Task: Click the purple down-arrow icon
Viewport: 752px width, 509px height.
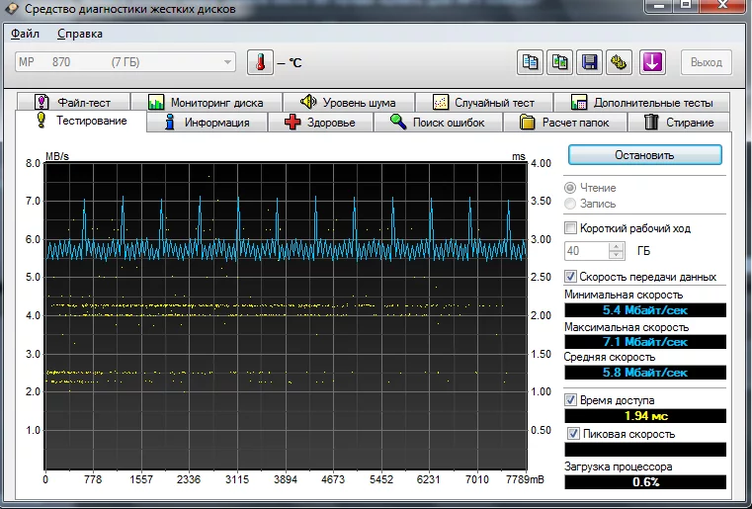Action: click(x=651, y=62)
